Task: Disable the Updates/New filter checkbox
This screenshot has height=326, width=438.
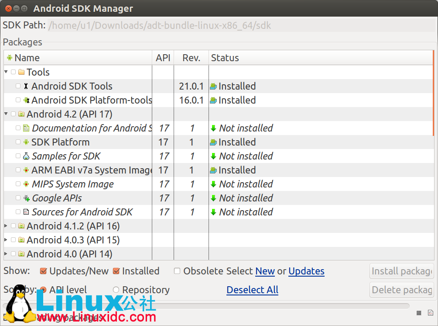Action: [x=43, y=271]
